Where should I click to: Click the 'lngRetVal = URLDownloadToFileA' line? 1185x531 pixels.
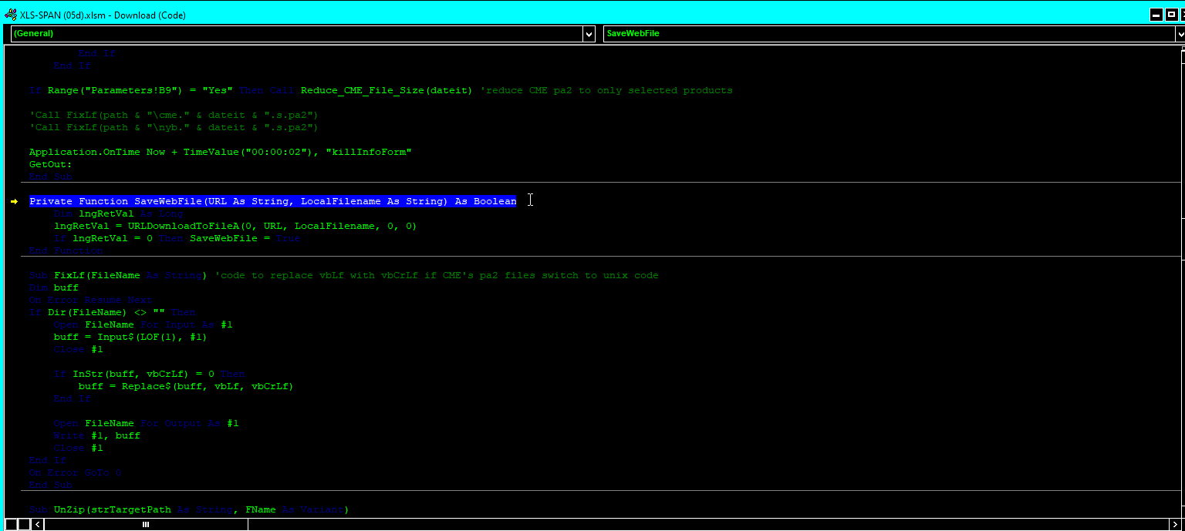pyautogui.click(x=235, y=226)
